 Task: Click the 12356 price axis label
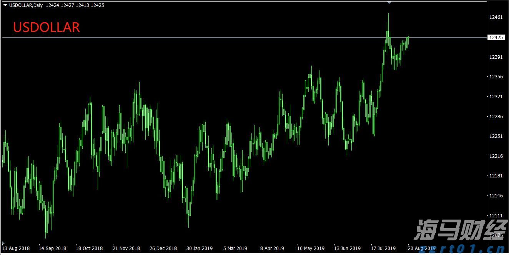click(x=496, y=77)
